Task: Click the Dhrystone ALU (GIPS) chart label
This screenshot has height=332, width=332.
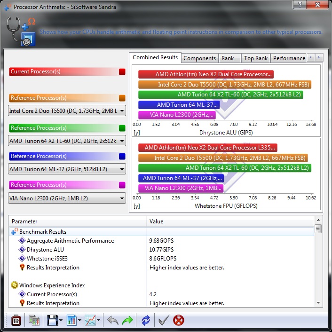Action: 226,133
